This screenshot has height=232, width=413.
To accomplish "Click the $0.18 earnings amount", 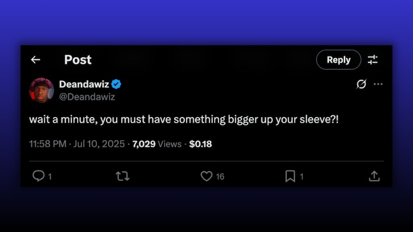I will click(x=200, y=144).
